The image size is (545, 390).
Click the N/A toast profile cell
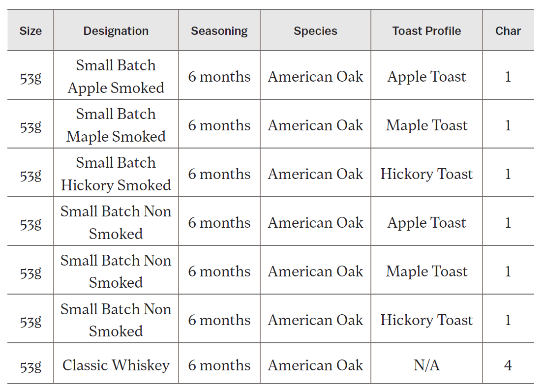point(426,365)
